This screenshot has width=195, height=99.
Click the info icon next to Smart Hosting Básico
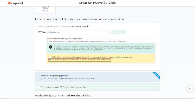pos(88,26)
